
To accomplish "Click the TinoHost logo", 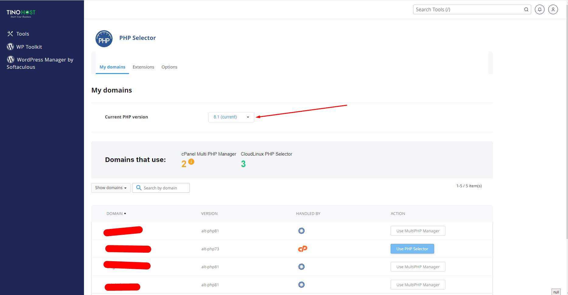I will (21, 13).
